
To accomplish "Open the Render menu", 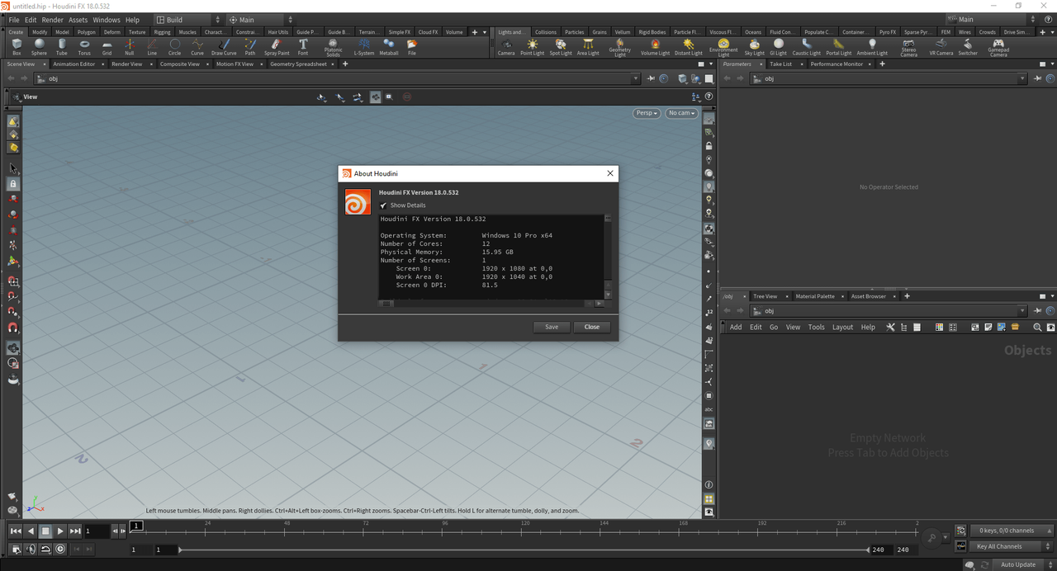I will point(52,20).
